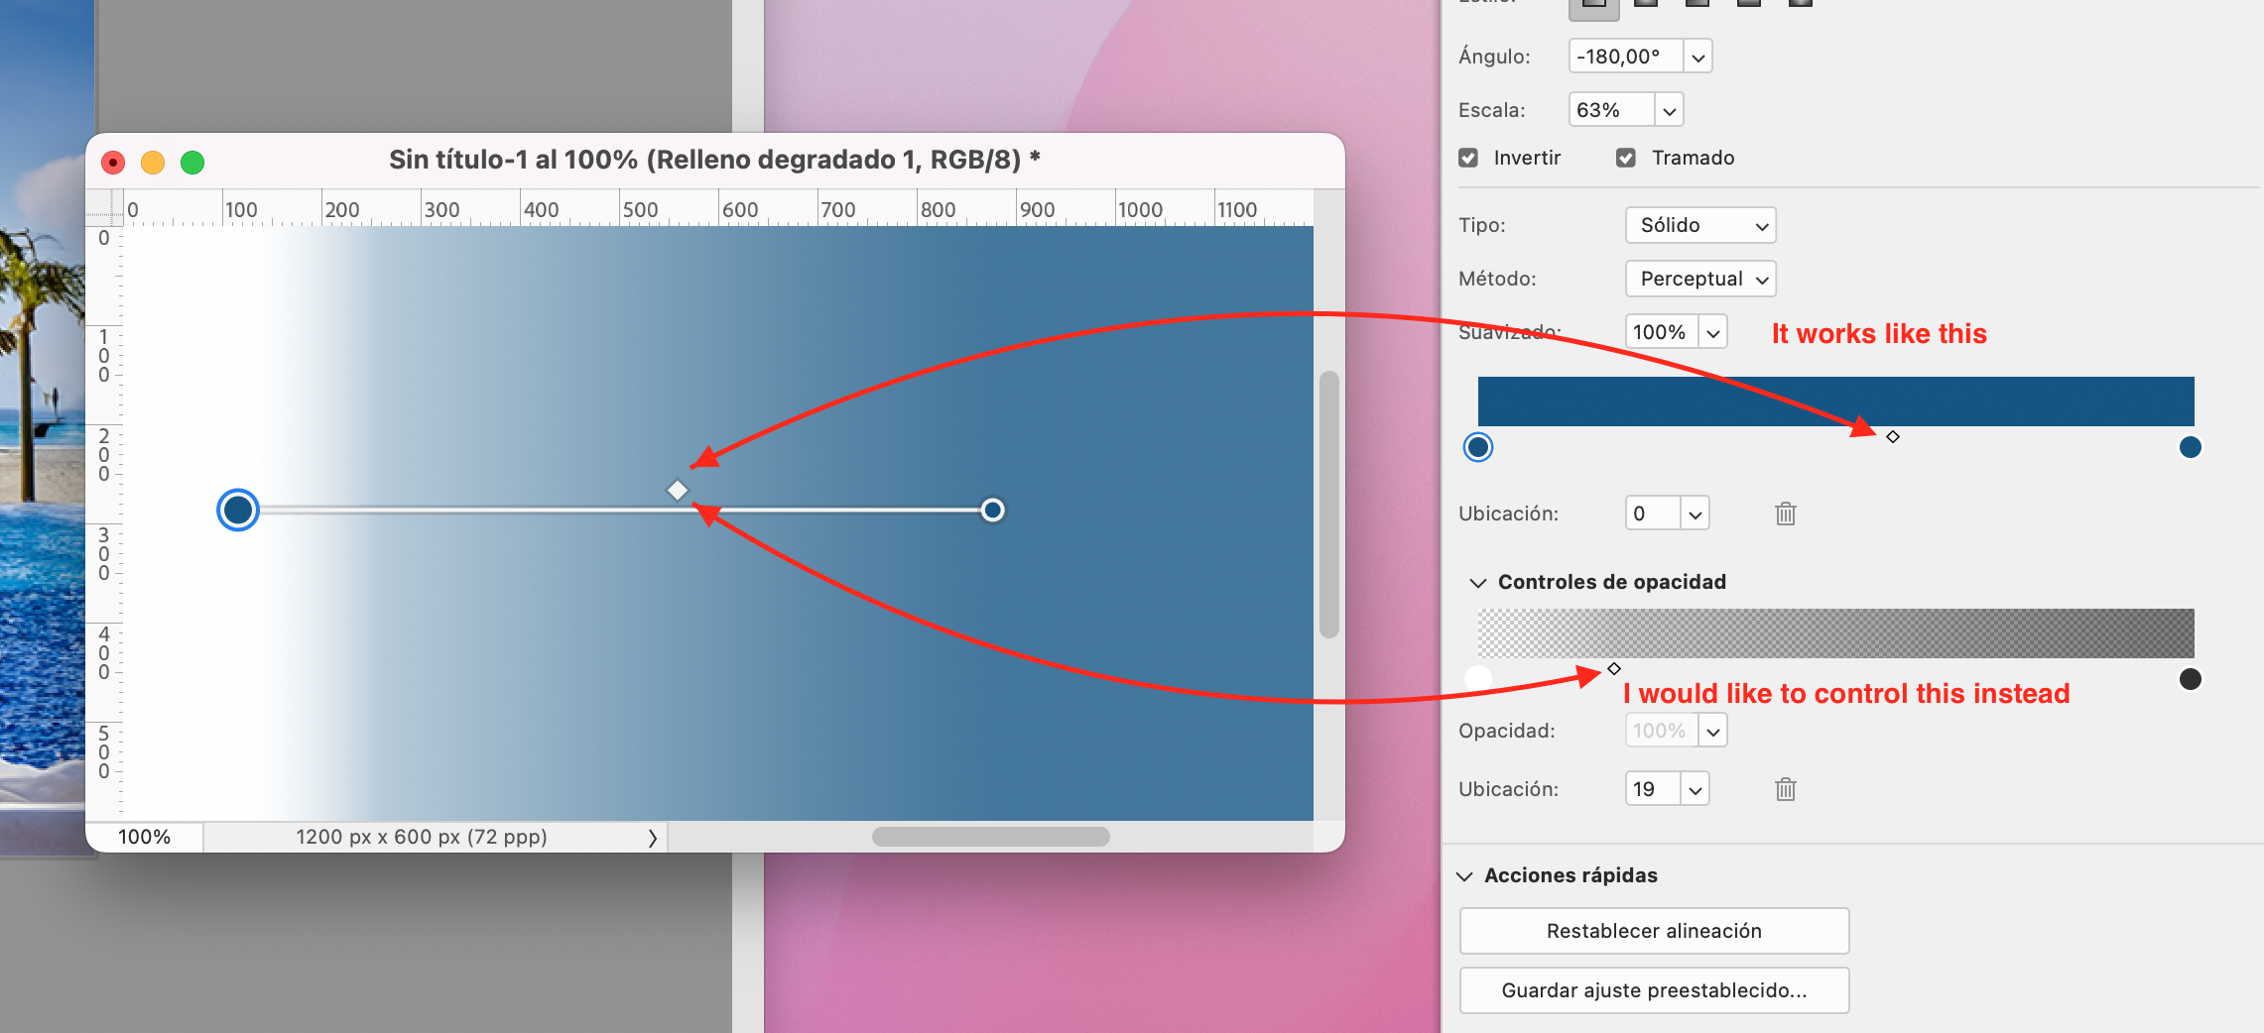Click the Restablecer alineación button
Screen dimensions: 2264x1033
click(1653, 930)
